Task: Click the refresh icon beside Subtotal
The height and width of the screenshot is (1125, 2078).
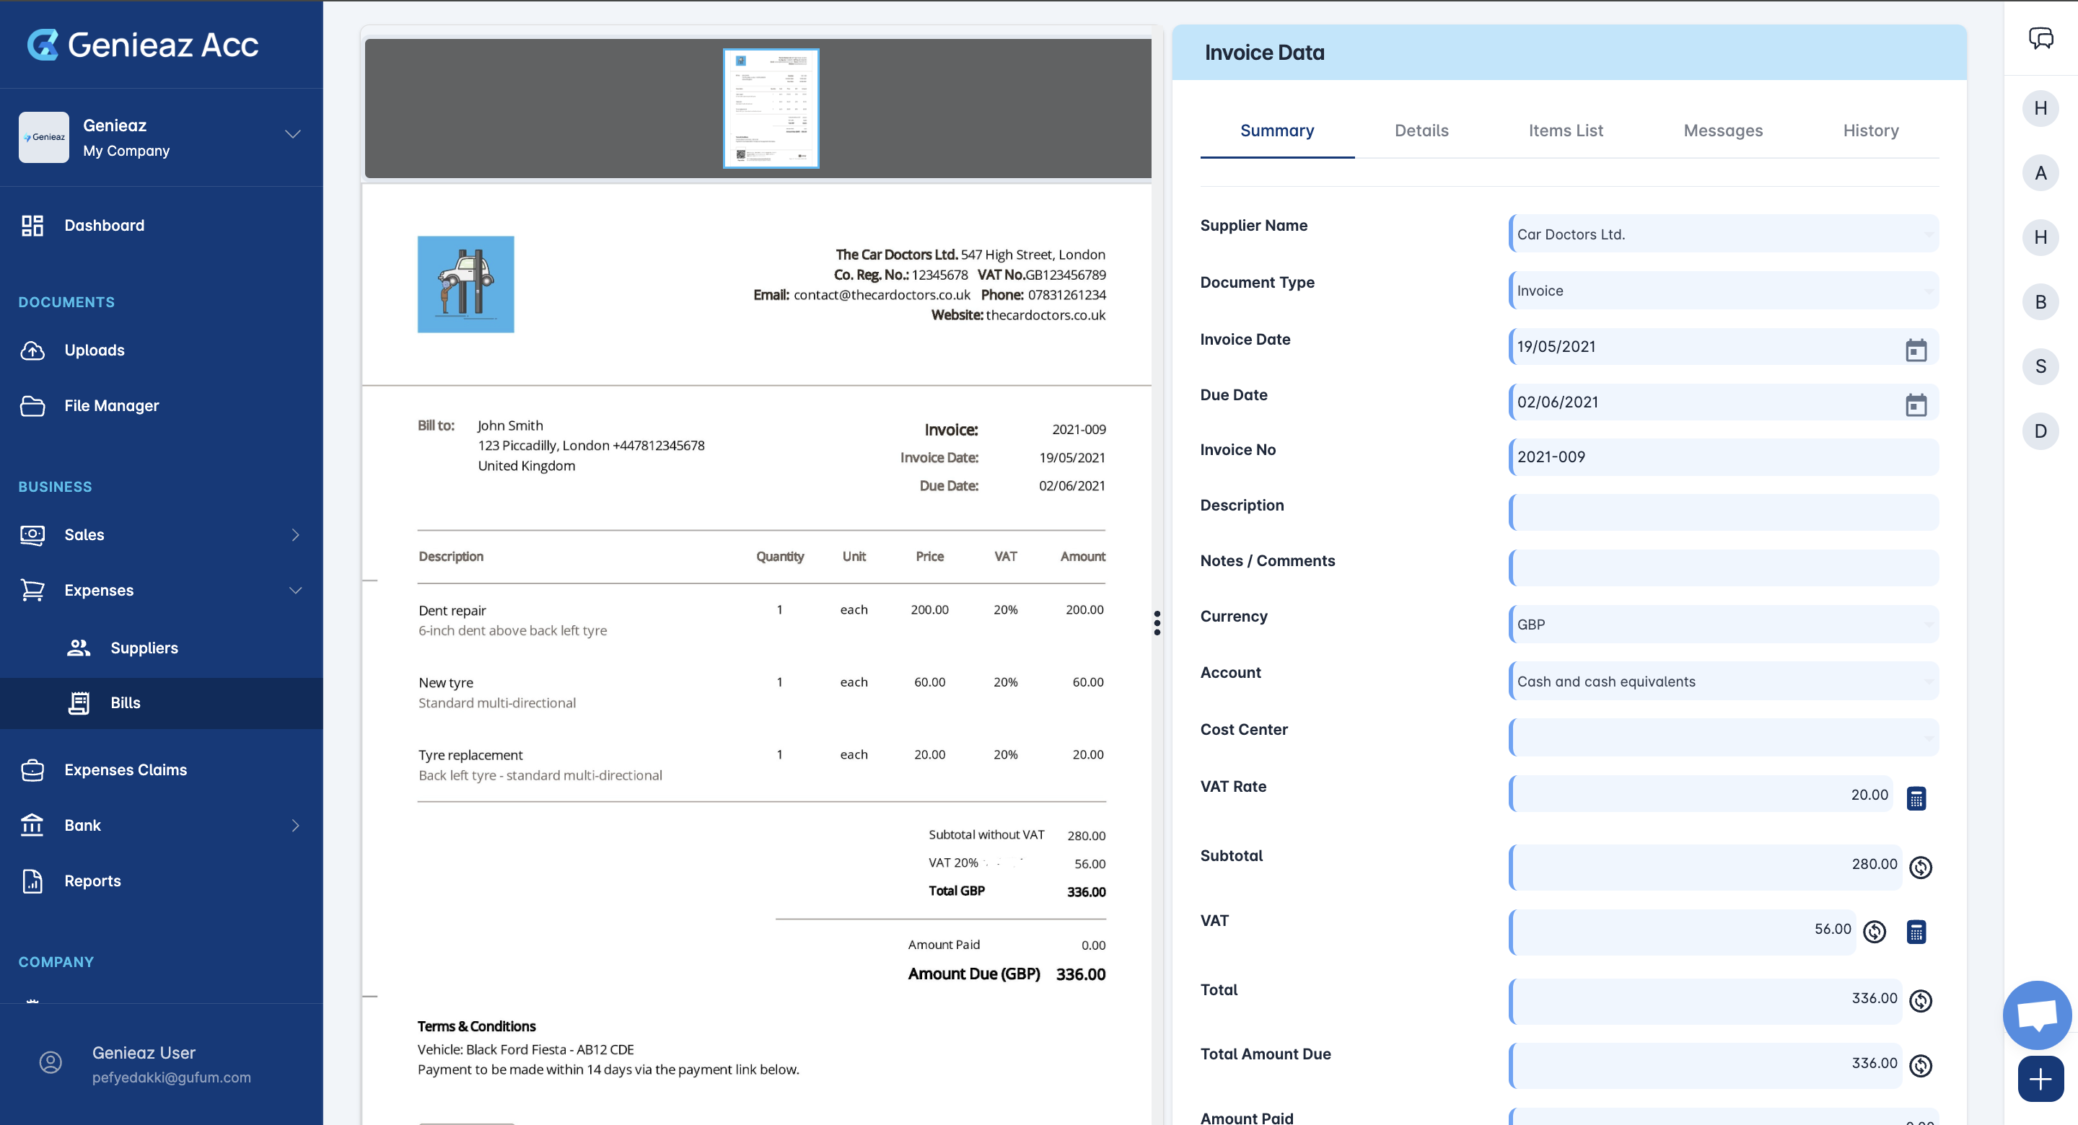Action: tap(1921, 867)
